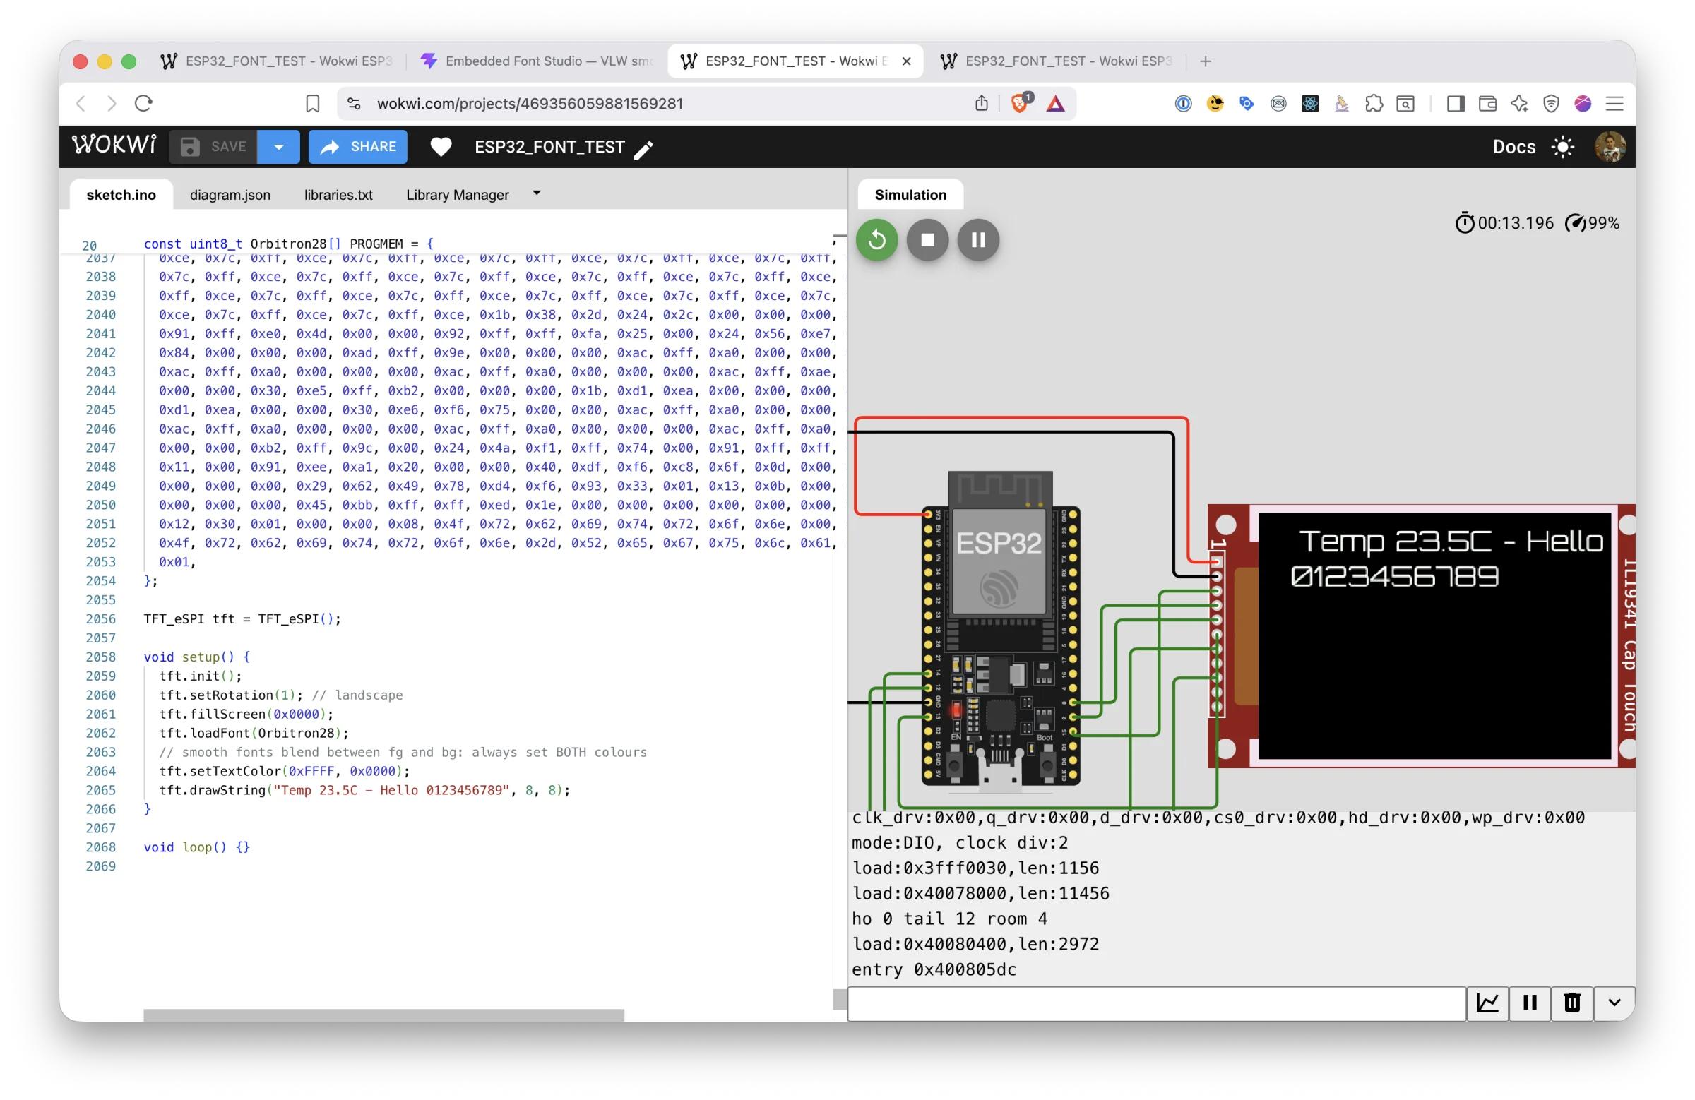1695x1100 pixels.
Task: Open the React DevTools extension icon
Action: click(1309, 104)
